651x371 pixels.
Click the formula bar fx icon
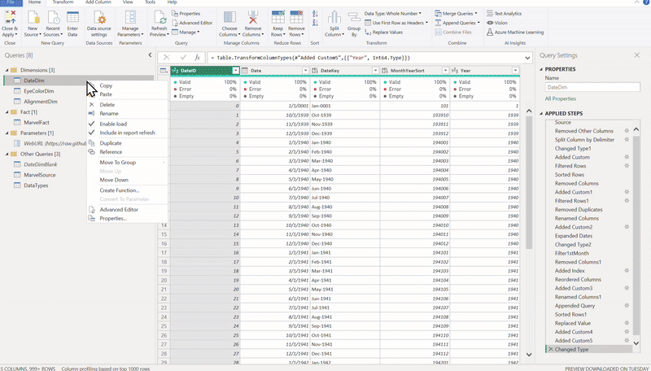click(196, 57)
